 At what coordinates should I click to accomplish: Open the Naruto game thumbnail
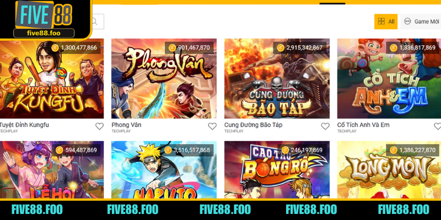(x=164, y=170)
